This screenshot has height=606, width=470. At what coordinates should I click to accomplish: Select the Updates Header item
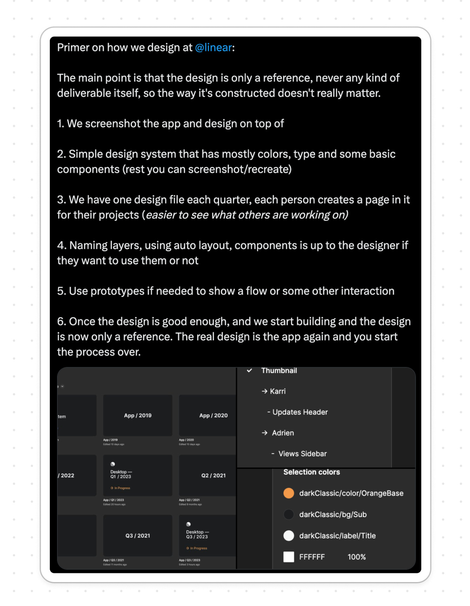(x=300, y=412)
